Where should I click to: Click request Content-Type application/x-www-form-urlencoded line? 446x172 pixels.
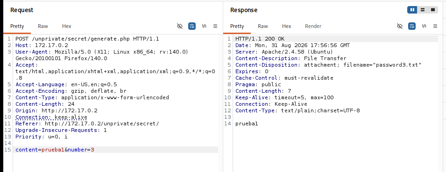92,97
